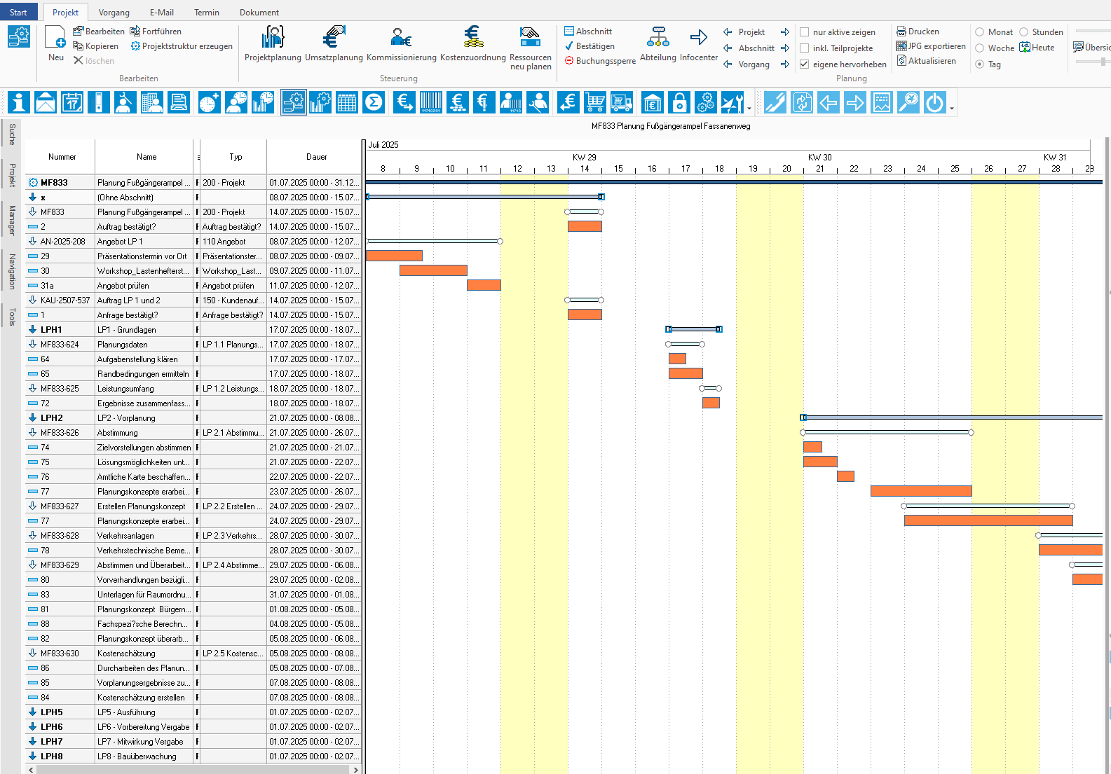
Task: Click the shopping cart toolbar icon
Action: click(x=595, y=102)
